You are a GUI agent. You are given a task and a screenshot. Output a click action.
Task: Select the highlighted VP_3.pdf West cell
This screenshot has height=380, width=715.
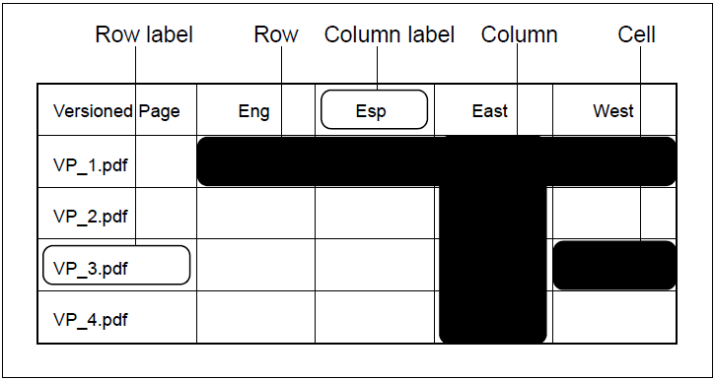point(614,266)
